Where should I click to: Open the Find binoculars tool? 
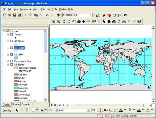tap(114, 21)
